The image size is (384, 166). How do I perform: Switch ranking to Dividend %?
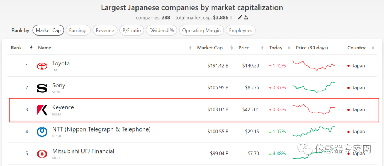(x=162, y=30)
